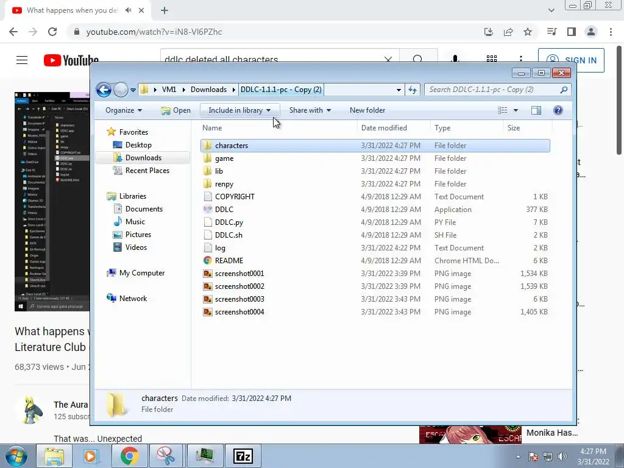
Task: Open the Share with menu
Action: (310, 110)
